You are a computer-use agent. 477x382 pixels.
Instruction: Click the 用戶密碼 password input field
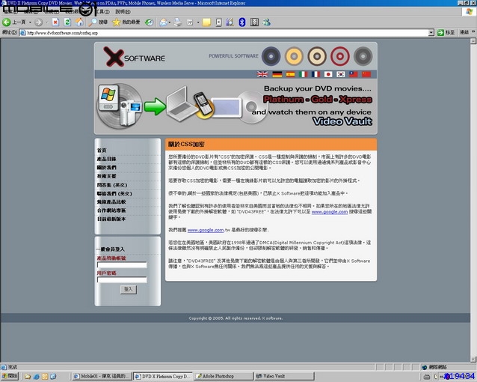tap(122, 279)
